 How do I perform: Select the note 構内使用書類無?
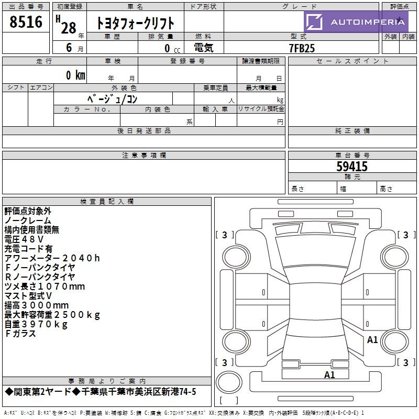pyautogui.click(x=32, y=230)
